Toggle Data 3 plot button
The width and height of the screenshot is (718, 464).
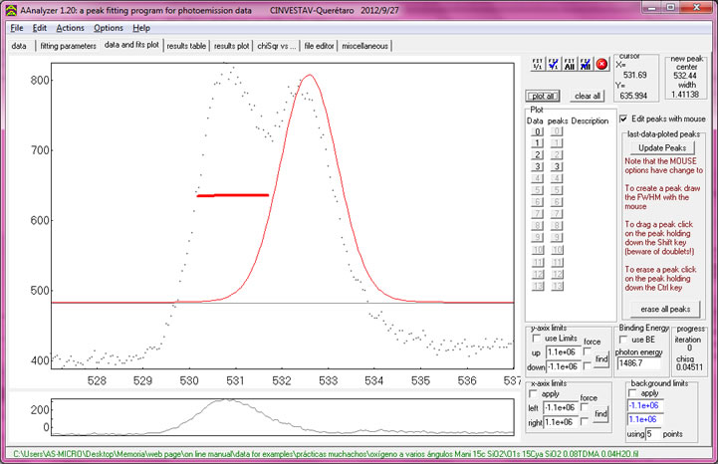point(536,167)
